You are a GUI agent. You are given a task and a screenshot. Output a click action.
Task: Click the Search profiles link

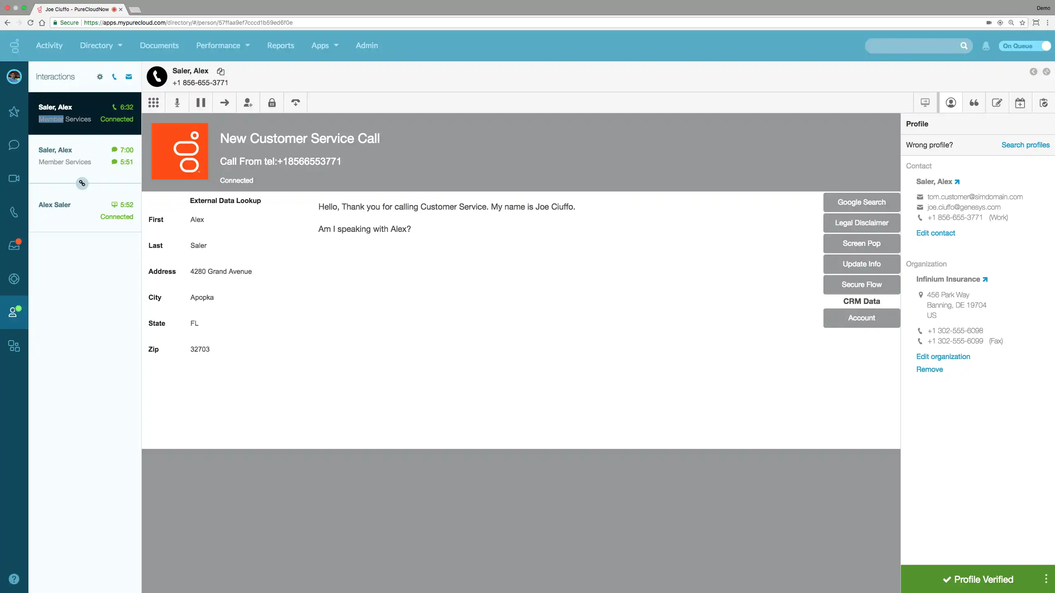click(x=1025, y=145)
